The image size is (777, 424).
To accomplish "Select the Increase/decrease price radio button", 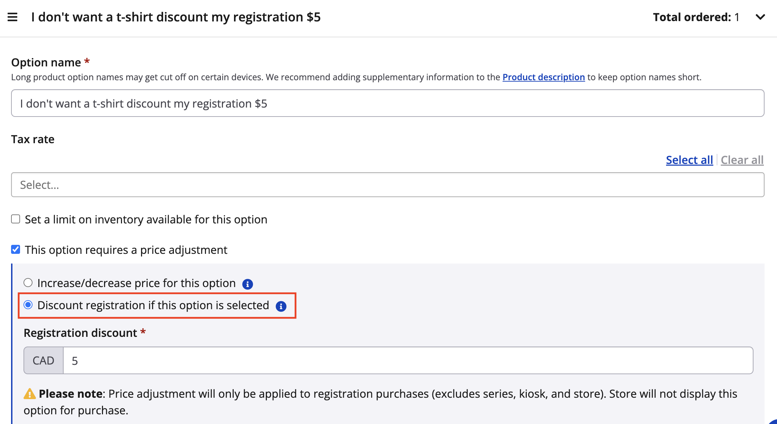I will point(28,283).
